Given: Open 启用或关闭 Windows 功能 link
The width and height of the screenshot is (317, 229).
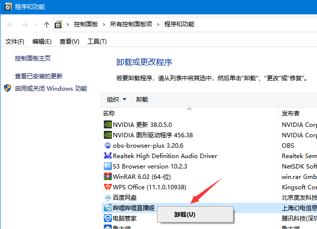Looking at the screenshot, I should point(51,88).
